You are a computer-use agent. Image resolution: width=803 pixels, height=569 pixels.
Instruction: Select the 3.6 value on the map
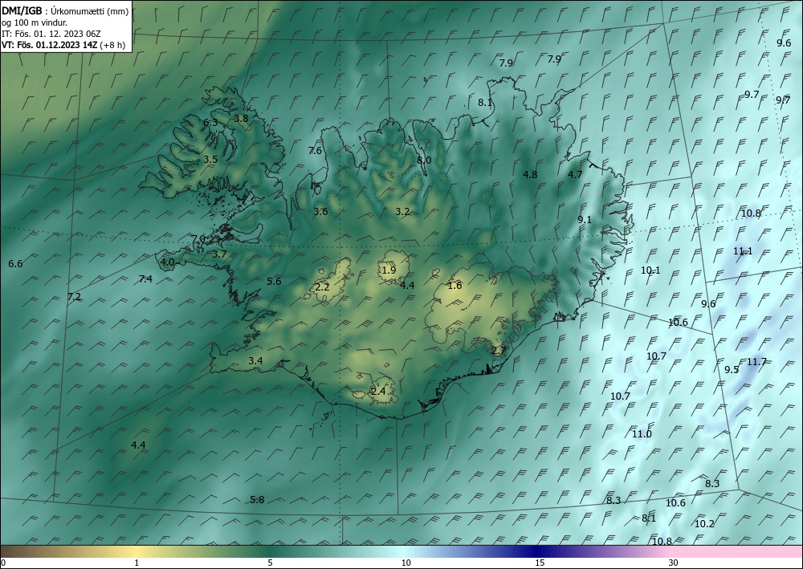[320, 211]
